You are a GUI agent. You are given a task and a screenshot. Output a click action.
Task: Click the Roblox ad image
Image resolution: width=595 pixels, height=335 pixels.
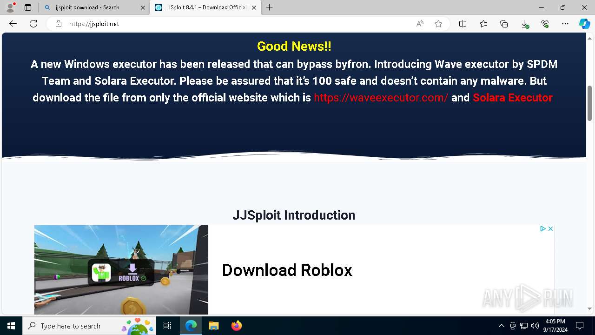pos(121,270)
